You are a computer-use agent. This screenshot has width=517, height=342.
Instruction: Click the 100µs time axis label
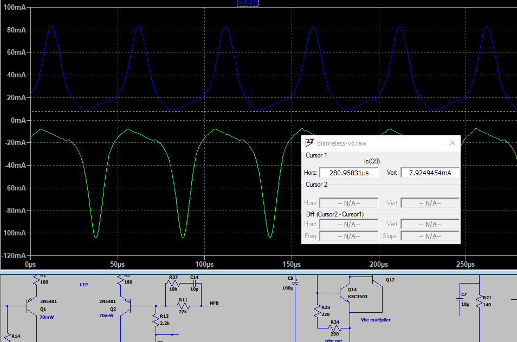(x=204, y=264)
